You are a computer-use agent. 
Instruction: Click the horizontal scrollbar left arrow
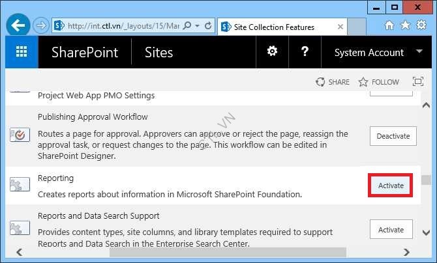click(19, 252)
